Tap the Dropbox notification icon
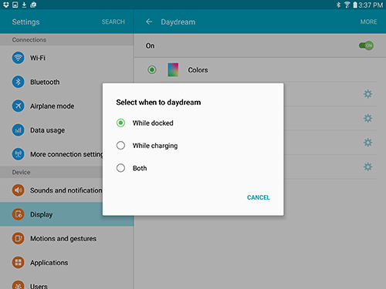This screenshot has height=289, width=386. [x=6, y=5]
